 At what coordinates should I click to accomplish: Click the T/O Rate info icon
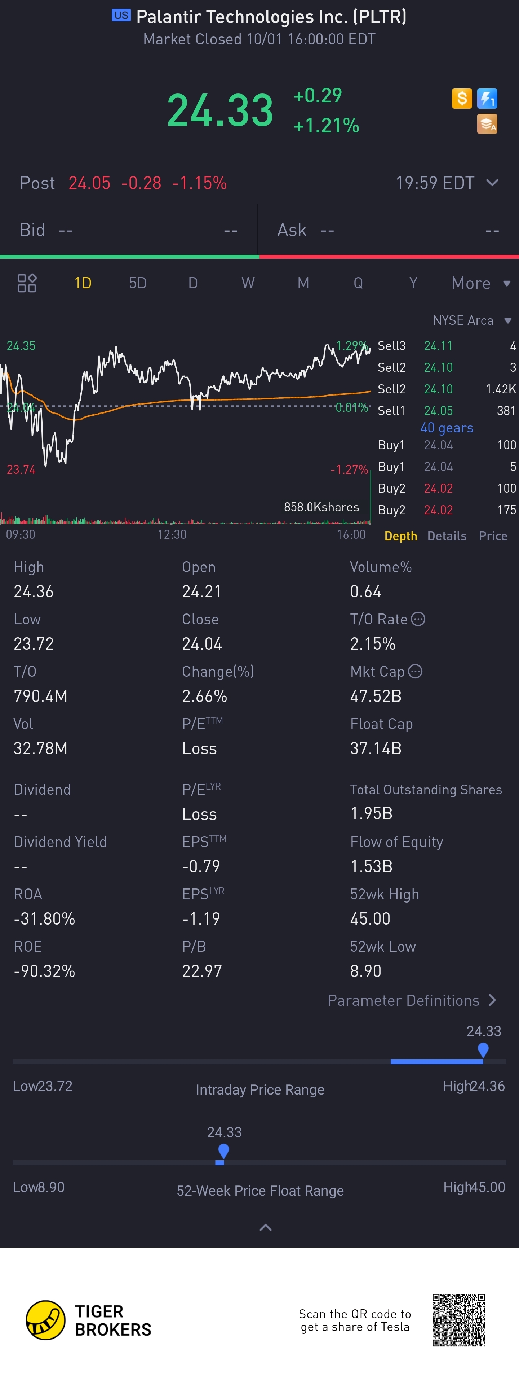(x=418, y=619)
